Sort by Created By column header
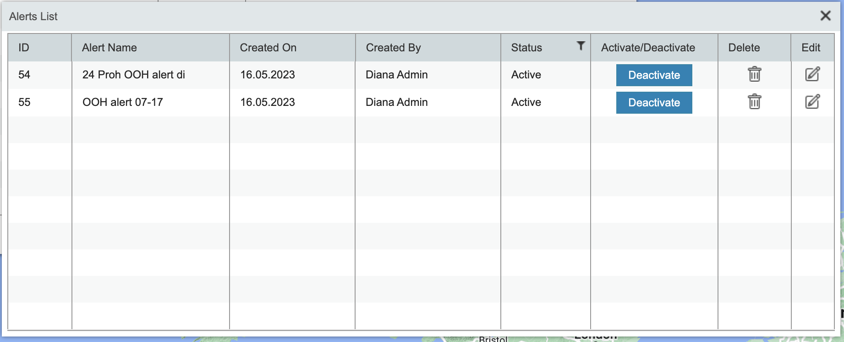The image size is (844, 342). (x=393, y=48)
